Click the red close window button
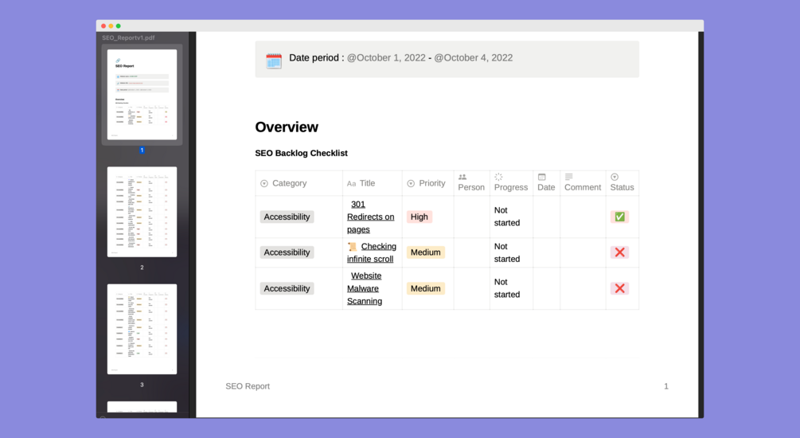Viewport: 800px width, 438px height. coord(103,26)
